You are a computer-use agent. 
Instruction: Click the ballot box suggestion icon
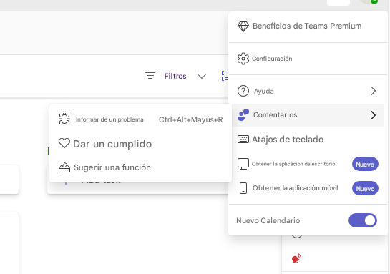64,167
